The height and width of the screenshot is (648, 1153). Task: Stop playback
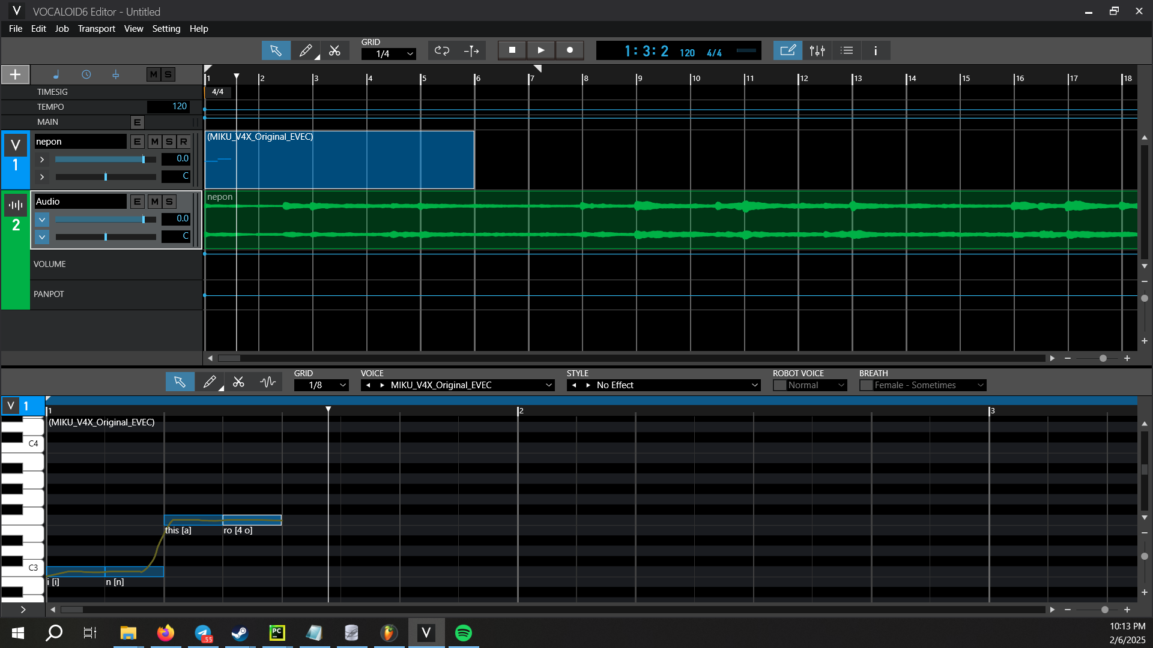point(512,50)
